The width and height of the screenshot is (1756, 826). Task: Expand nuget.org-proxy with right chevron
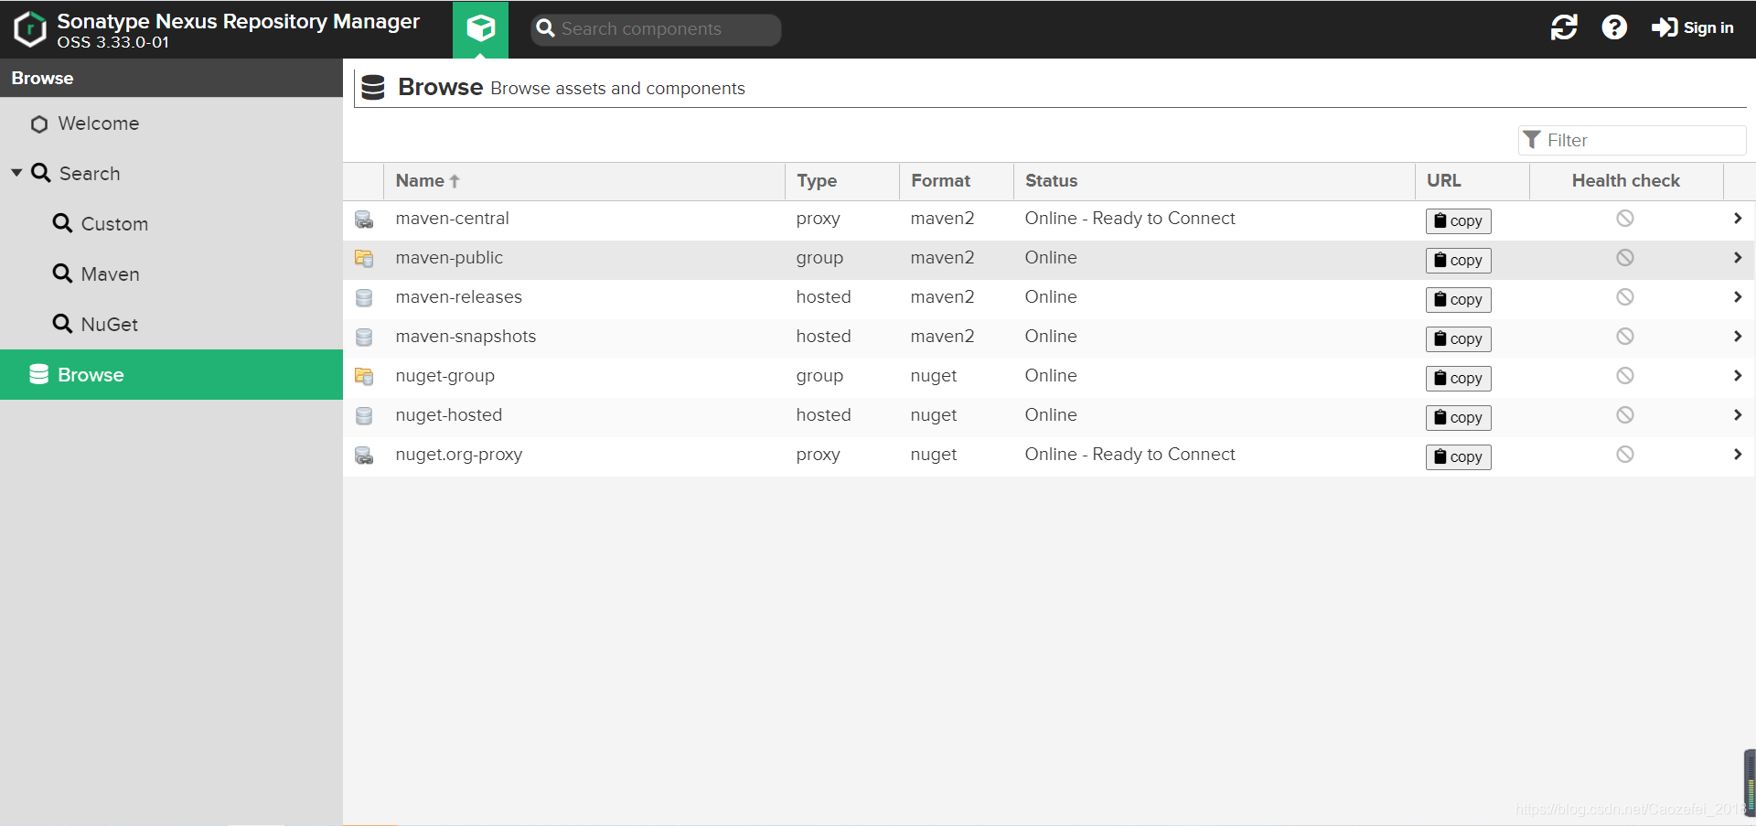pos(1738,455)
